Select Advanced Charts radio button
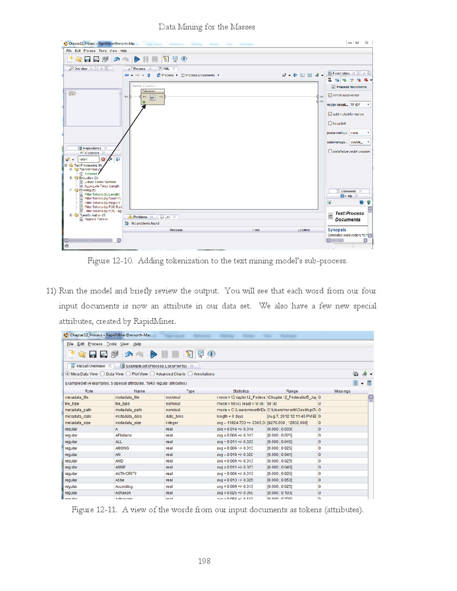 (x=152, y=374)
